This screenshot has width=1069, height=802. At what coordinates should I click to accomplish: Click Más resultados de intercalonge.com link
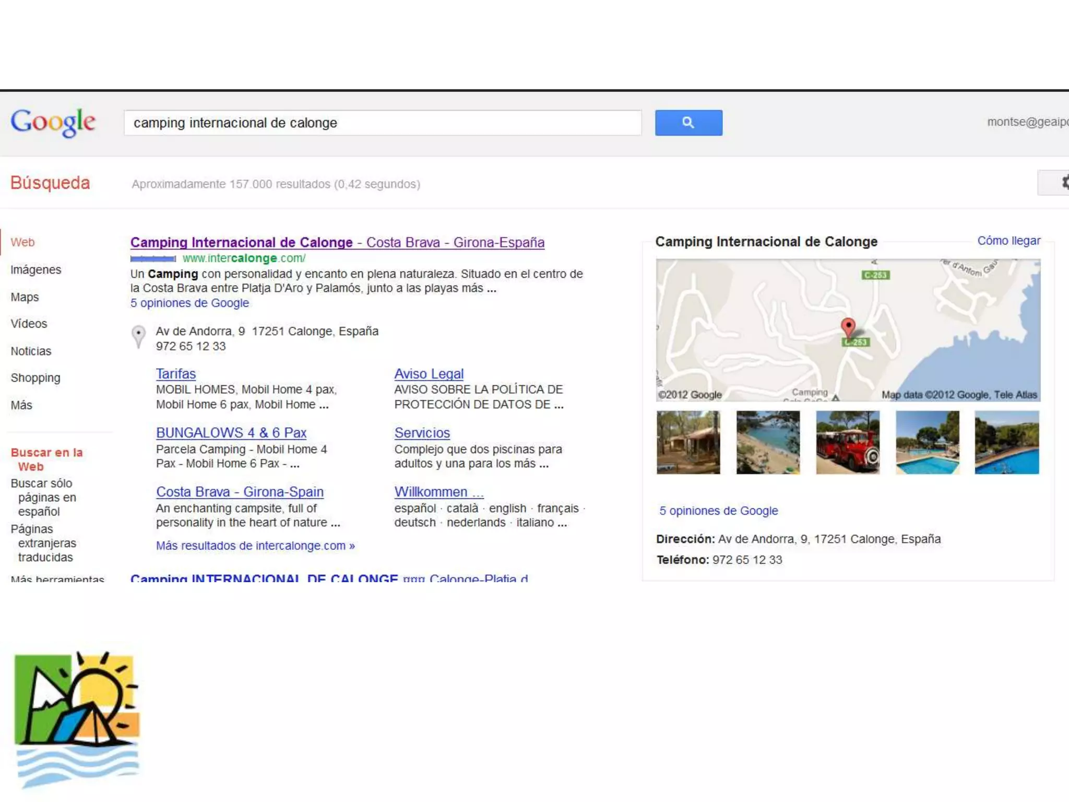[x=255, y=546]
